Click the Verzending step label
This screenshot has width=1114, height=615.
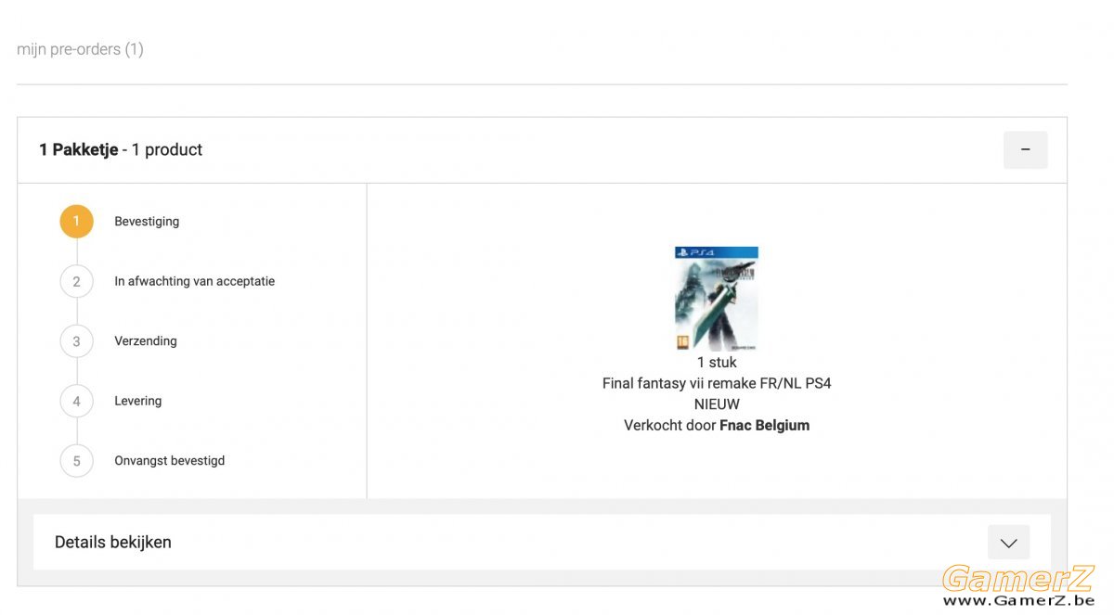click(x=146, y=341)
